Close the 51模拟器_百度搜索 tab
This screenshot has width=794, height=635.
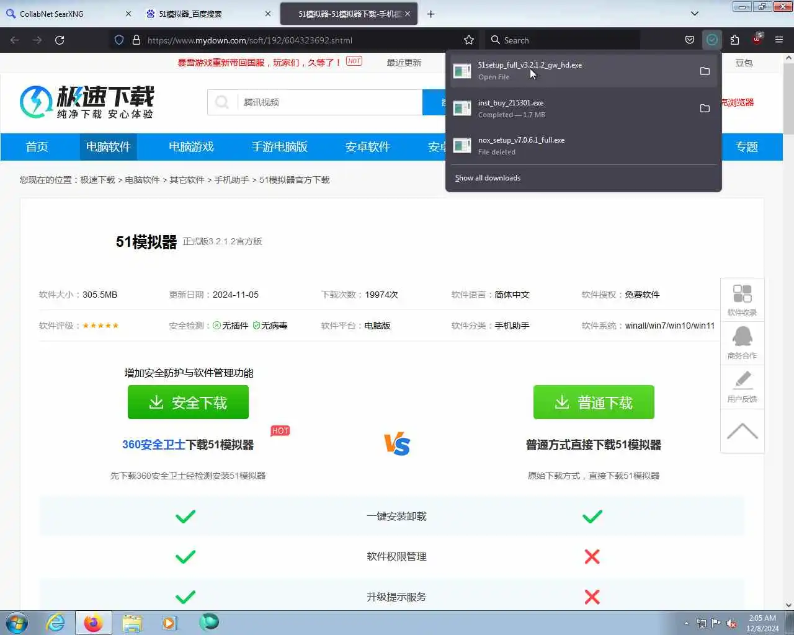268,14
